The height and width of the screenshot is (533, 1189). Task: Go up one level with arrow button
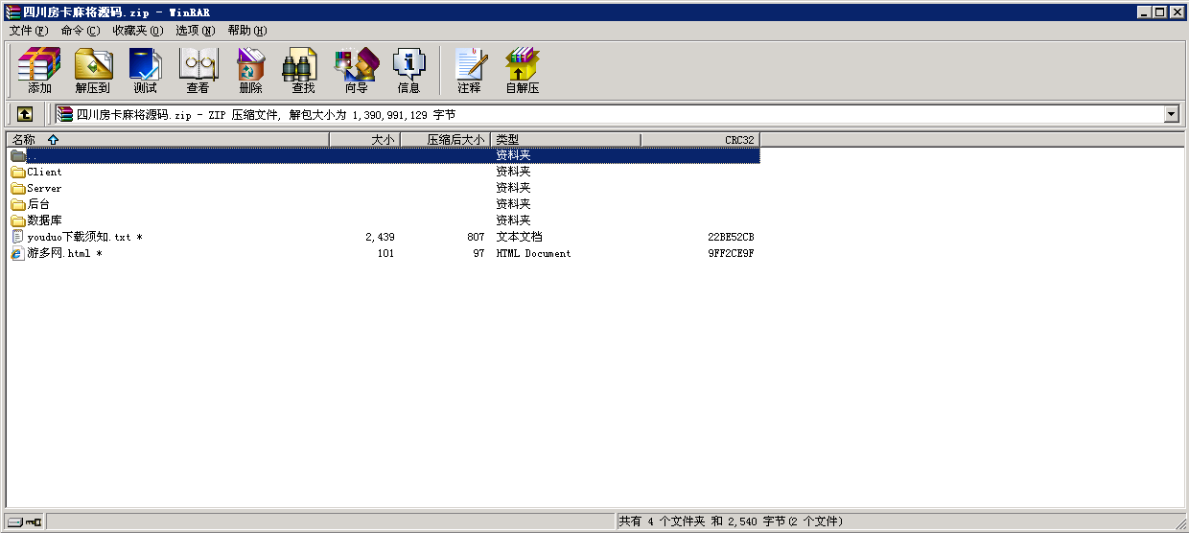(25, 114)
